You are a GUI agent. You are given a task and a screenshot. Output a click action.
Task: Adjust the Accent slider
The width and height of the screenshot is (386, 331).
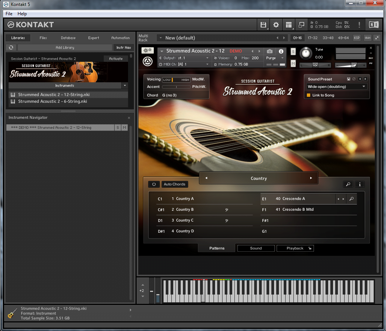pos(176,87)
